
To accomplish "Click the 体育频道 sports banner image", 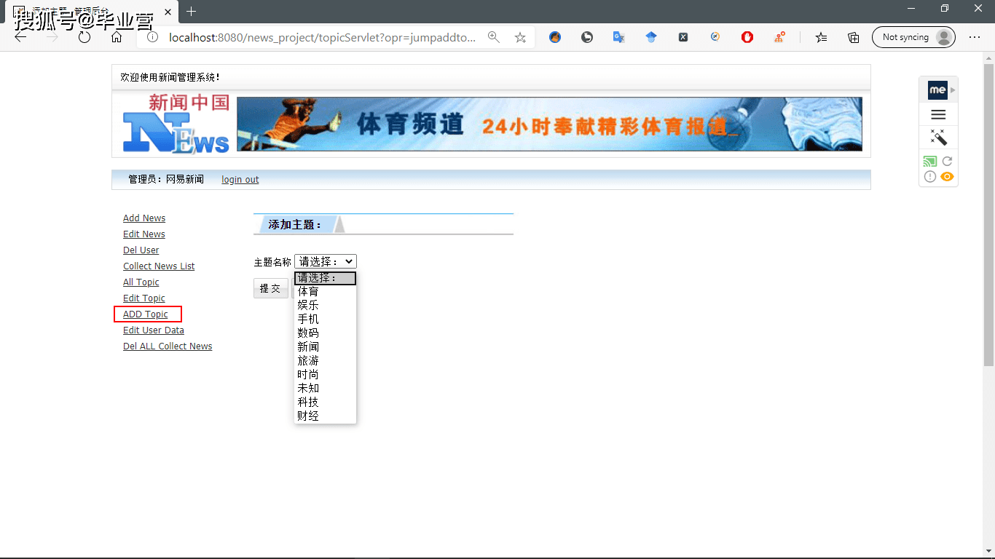I will 549,124.
